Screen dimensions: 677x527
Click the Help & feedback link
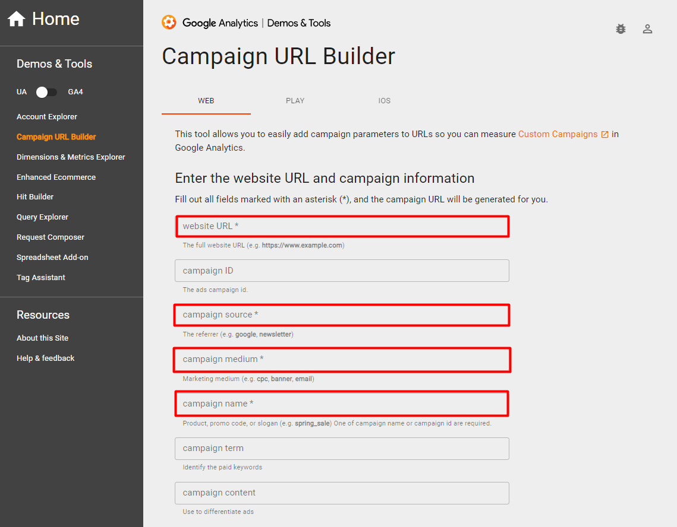coord(45,358)
